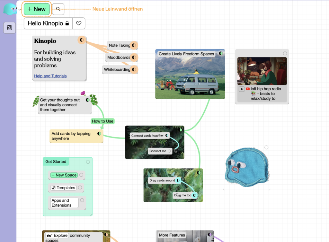Toggle circle next to Apps and Extensions
329x242 pixels.
tap(82, 200)
